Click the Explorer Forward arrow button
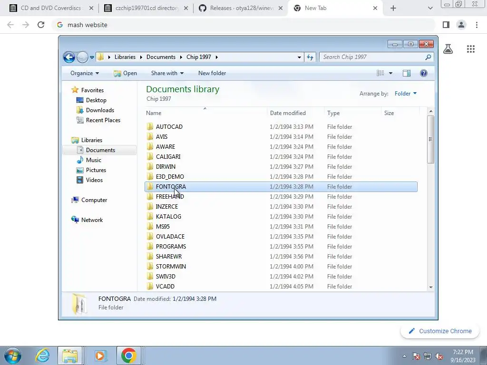Screen dimensions: 487x365 pyautogui.click(x=82, y=57)
